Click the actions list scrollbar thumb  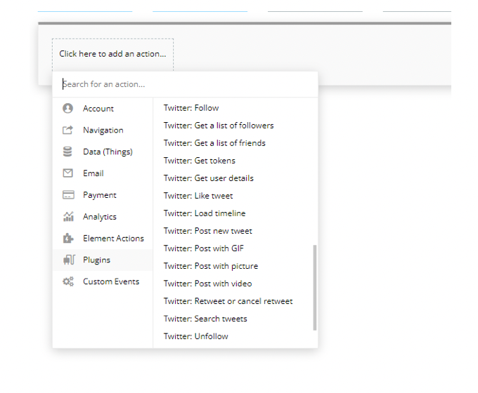tap(315, 287)
